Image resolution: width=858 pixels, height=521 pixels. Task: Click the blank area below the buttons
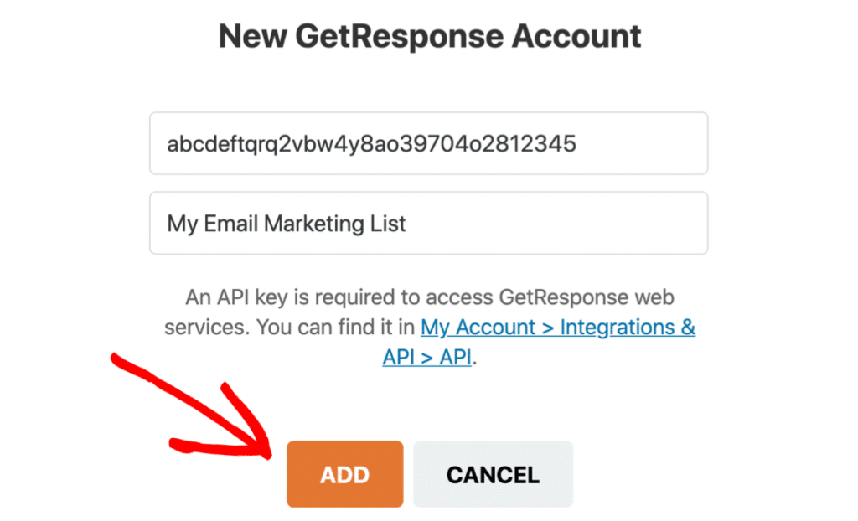click(429, 513)
